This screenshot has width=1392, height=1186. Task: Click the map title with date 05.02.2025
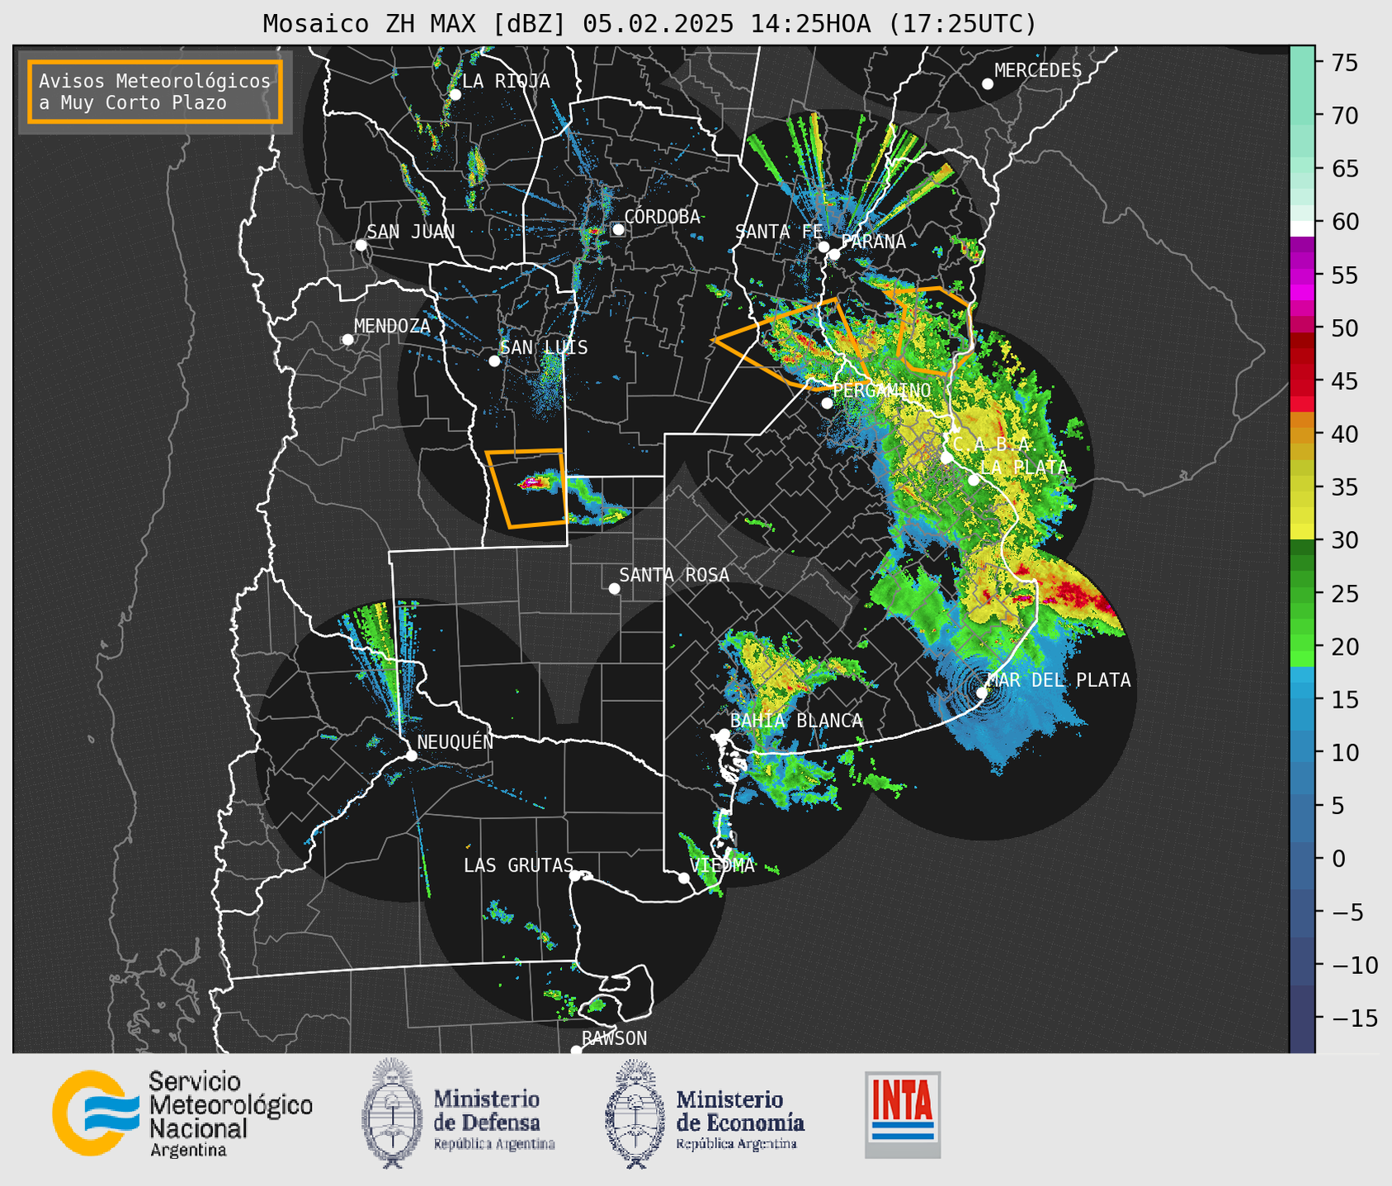click(649, 24)
